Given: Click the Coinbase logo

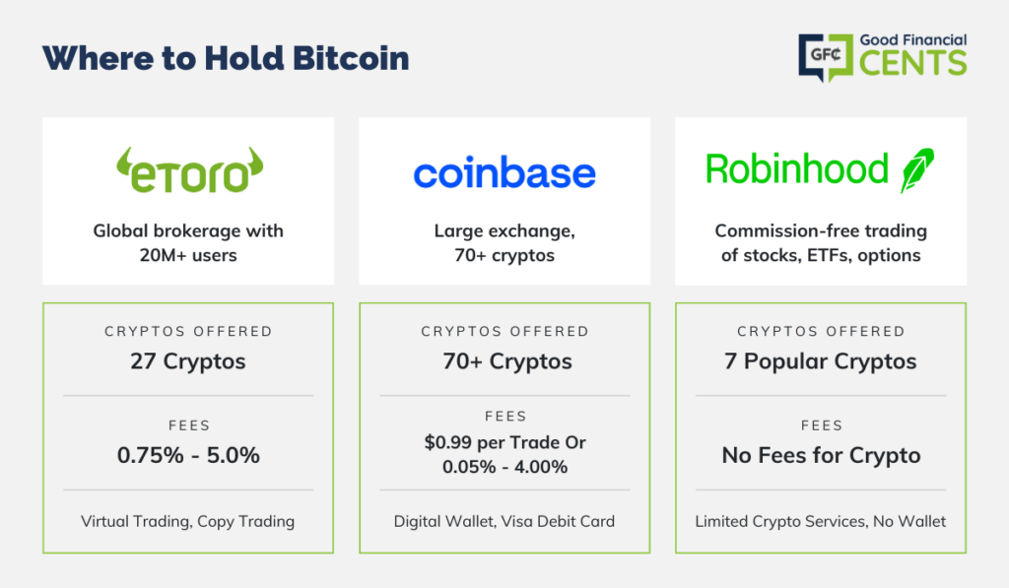Looking at the screenshot, I should click(x=504, y=172).
